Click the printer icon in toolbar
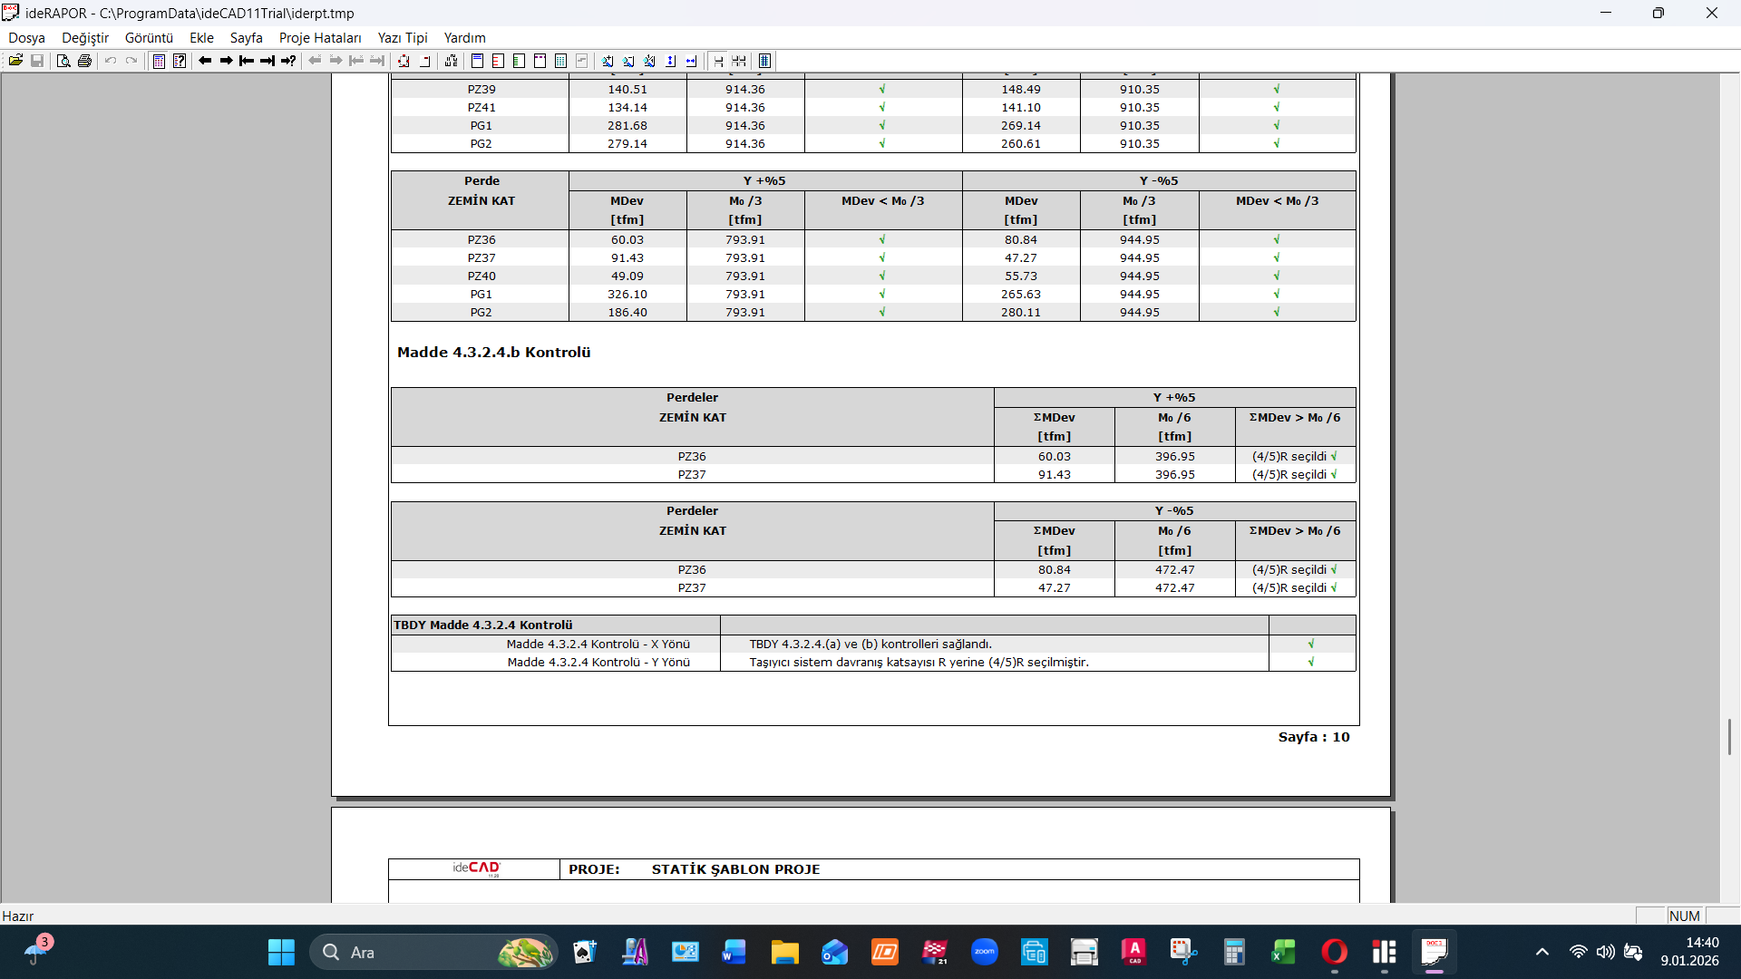 pos(84,61)
